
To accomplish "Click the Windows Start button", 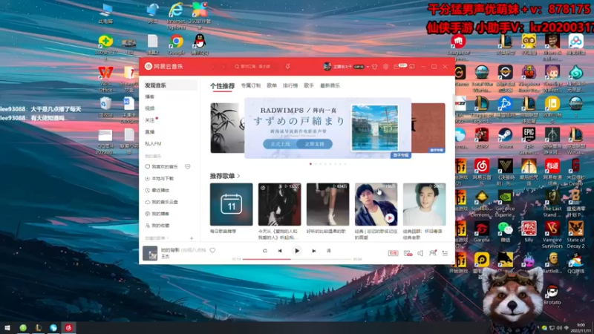I will coord(7,327).
